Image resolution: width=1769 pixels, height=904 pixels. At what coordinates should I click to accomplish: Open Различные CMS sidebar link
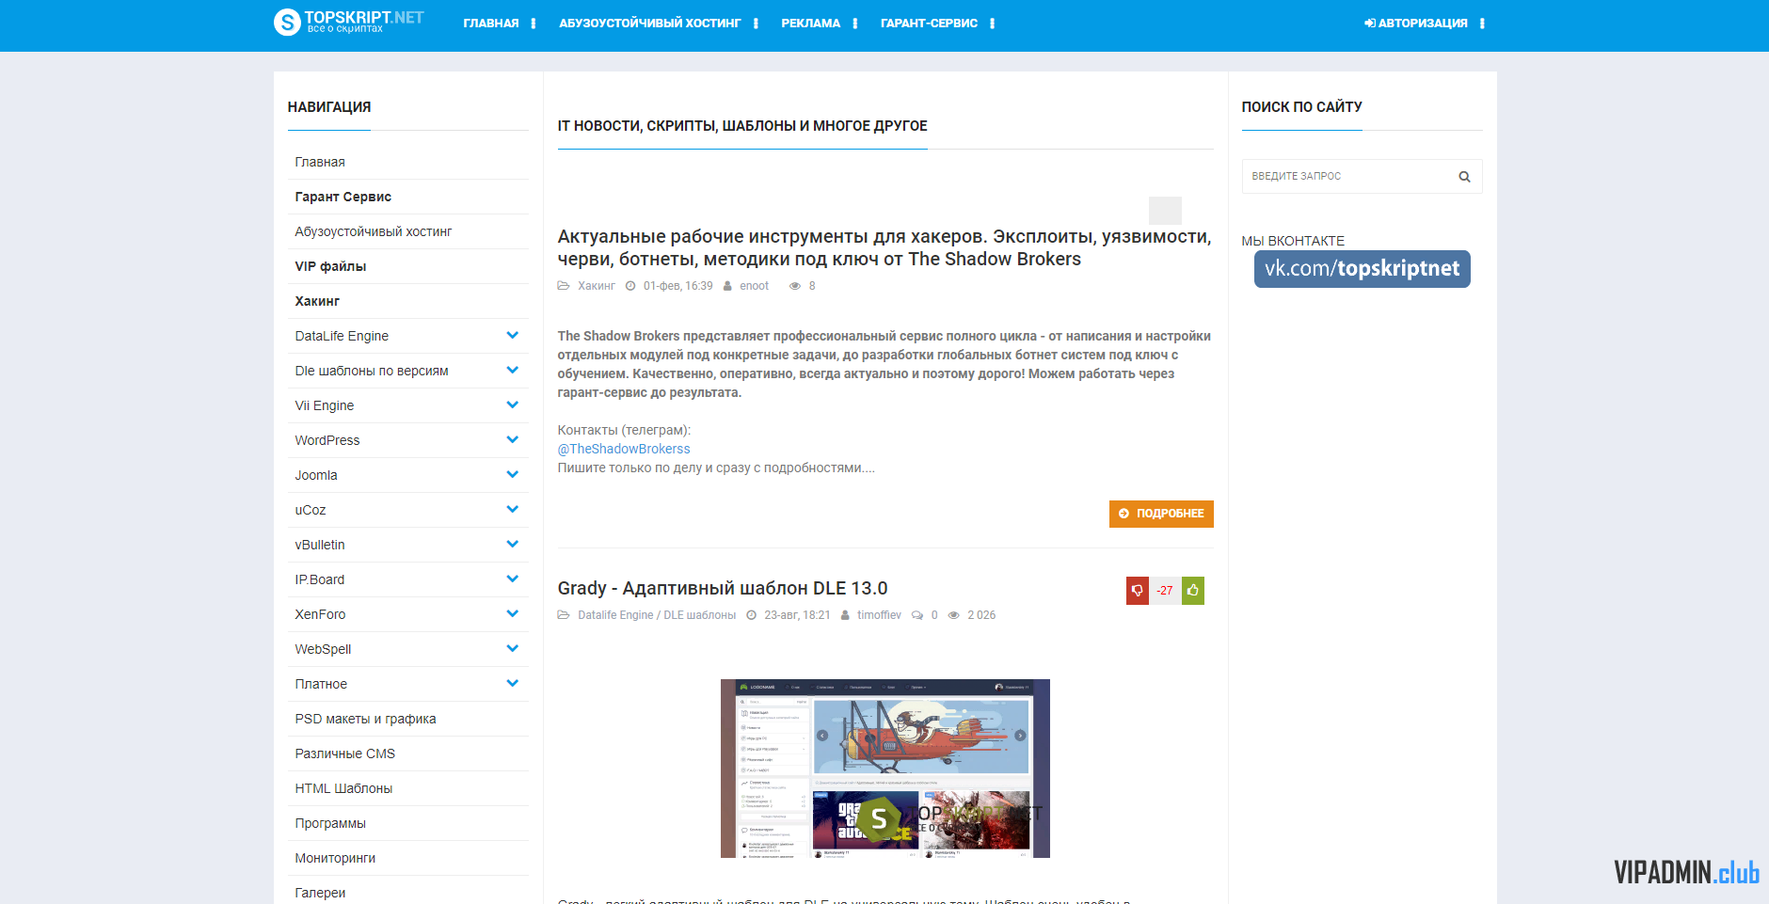click(345, 753)
